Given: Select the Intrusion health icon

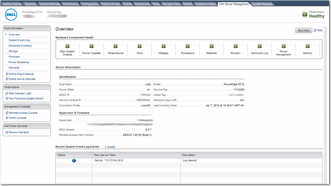Looking at the screenshot, I should [x=235, y=46].
